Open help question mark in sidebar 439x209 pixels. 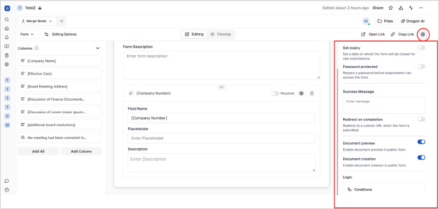pos(7,190)
